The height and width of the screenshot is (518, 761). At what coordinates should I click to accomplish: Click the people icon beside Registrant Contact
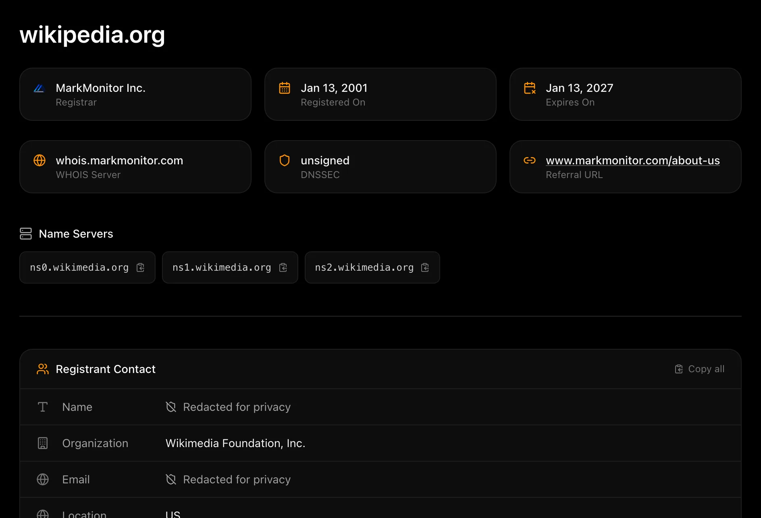click(x=43, y=369)
